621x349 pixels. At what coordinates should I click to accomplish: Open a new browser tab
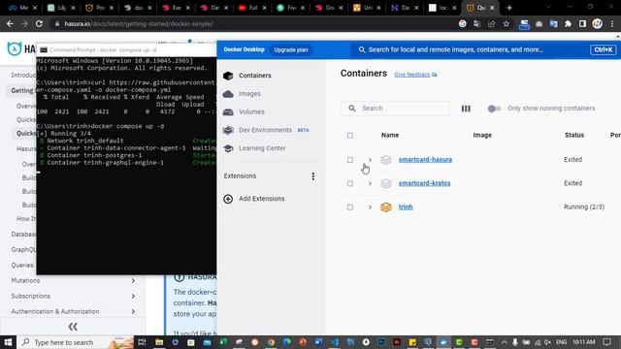click(x=509, y=8)
